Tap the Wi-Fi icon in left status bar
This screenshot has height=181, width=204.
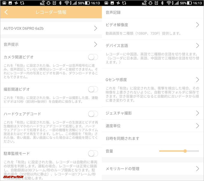coord(67,3)
